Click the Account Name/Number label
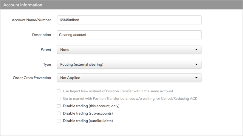Image resolution: width=243 pixels, height=136 pixels. [x=31, y=20]
